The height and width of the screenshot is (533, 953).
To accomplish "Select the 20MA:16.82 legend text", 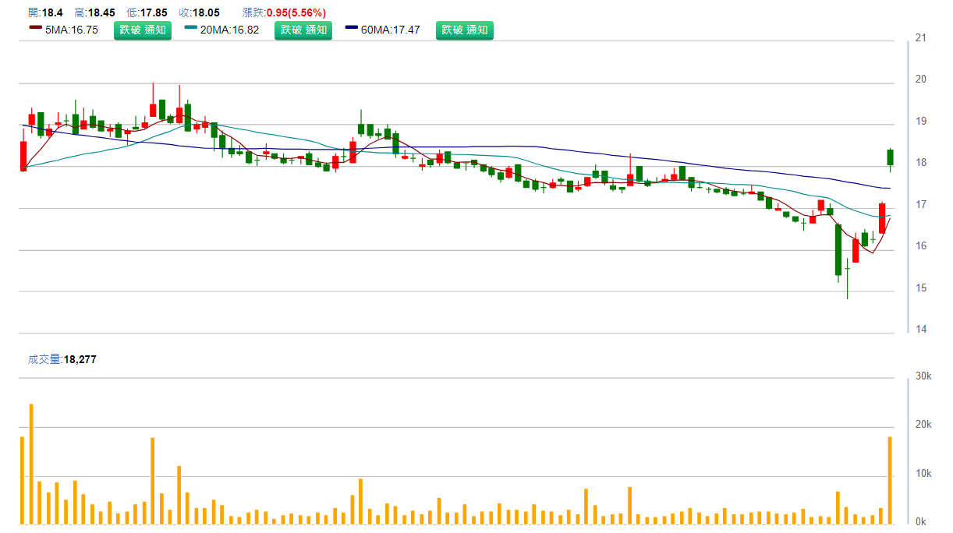I will (229, 30).
